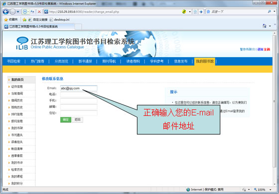The height and width of the screenshot is (194, 279).
Task: Click the Baidu search box
Action: pos(239,12)
